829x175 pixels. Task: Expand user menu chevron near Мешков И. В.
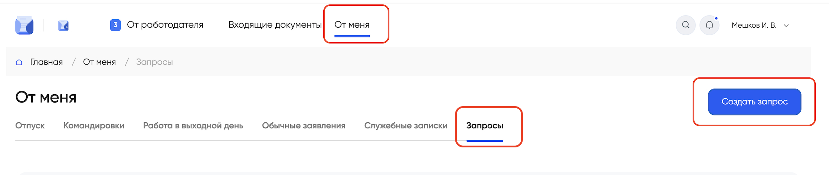786,25
